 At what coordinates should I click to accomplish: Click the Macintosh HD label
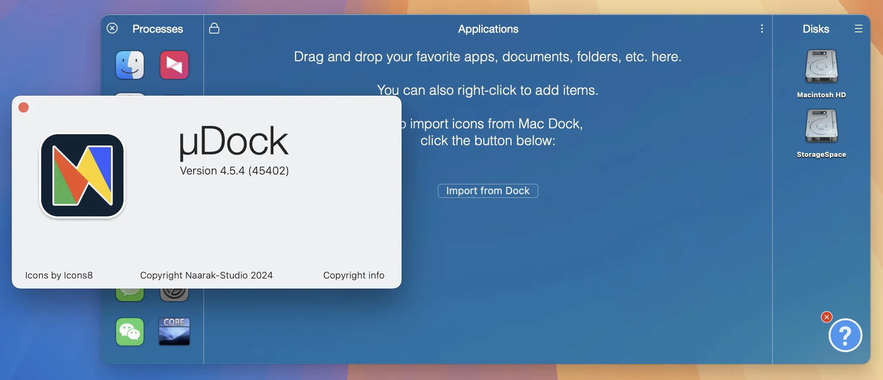tap(821, 95)
